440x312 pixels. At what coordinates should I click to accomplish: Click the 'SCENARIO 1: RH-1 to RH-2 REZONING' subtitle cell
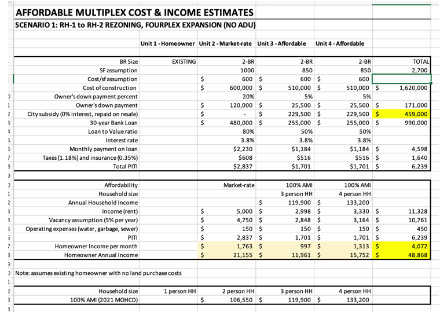pyautogui.click(x=135, y=25)
